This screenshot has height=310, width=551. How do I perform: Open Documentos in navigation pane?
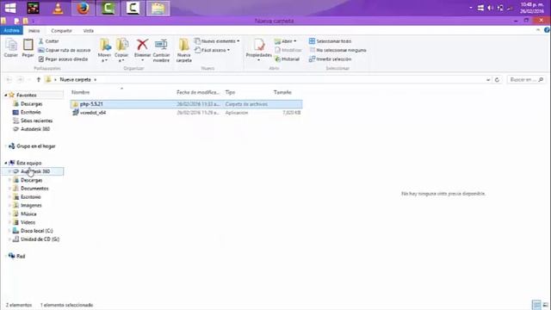[34, 189]
